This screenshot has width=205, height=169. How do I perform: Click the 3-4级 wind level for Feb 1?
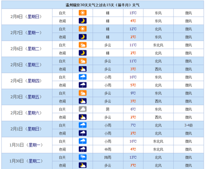[189, 125]
